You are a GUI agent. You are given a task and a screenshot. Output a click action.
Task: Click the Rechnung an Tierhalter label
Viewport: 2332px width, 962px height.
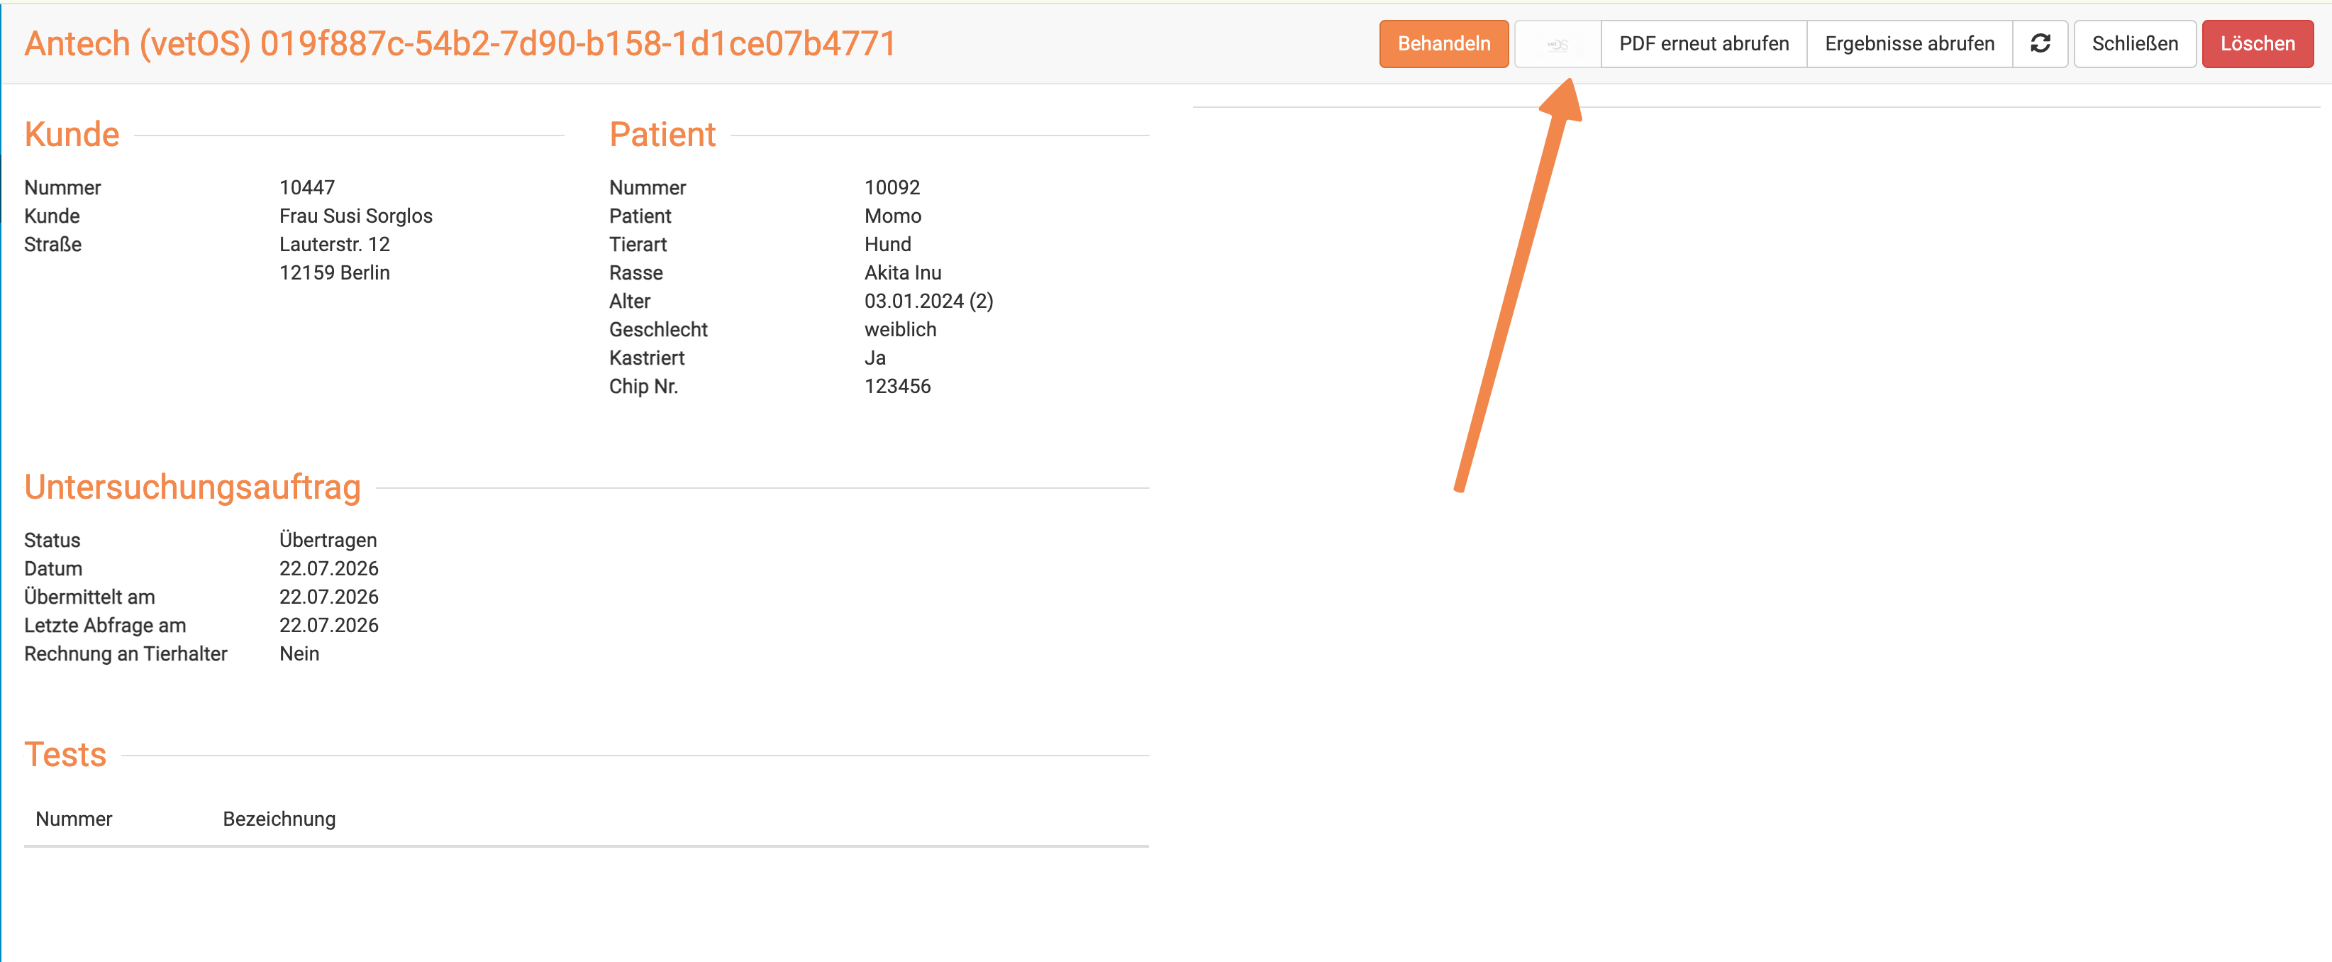pos(125,653)
